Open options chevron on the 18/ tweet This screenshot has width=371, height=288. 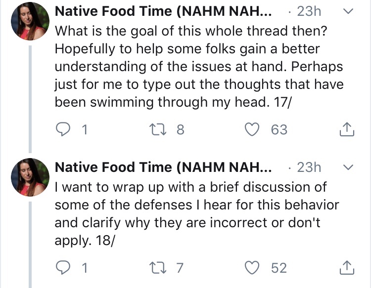point(348,167)
